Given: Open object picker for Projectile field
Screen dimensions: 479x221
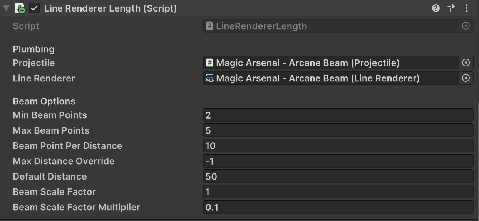Looking at the screenshot, I should click(x=466, y=63).
